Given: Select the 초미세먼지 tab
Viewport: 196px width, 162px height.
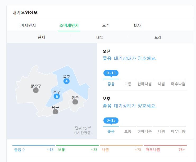Looking at the screenshot, I should 69,25.
